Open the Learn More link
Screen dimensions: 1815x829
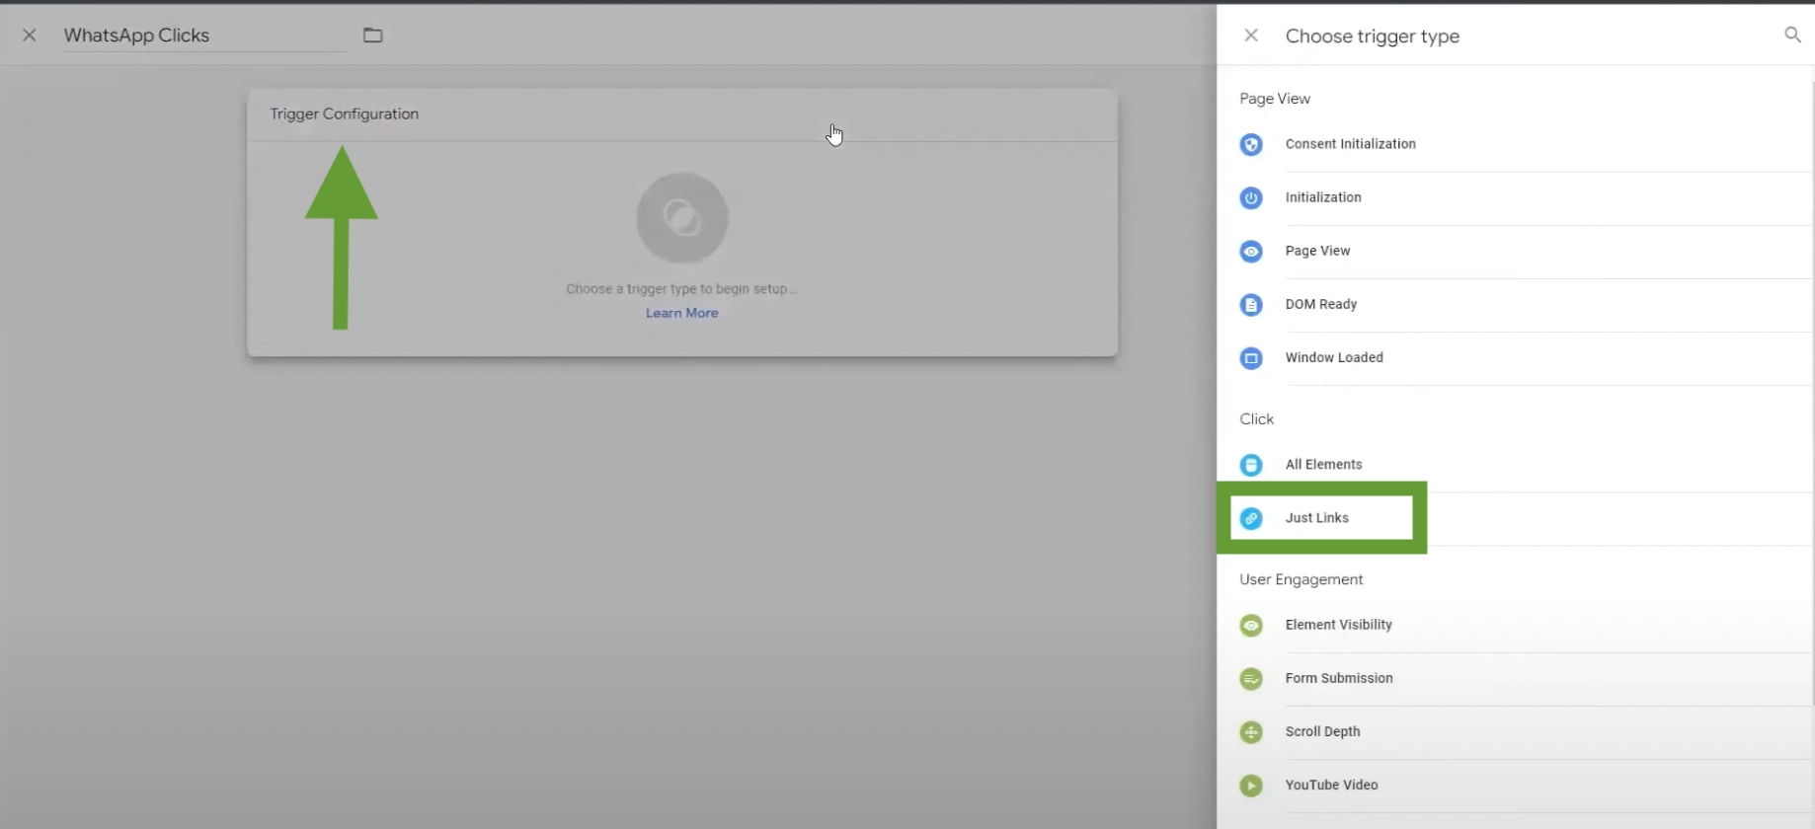click(682, 313)
